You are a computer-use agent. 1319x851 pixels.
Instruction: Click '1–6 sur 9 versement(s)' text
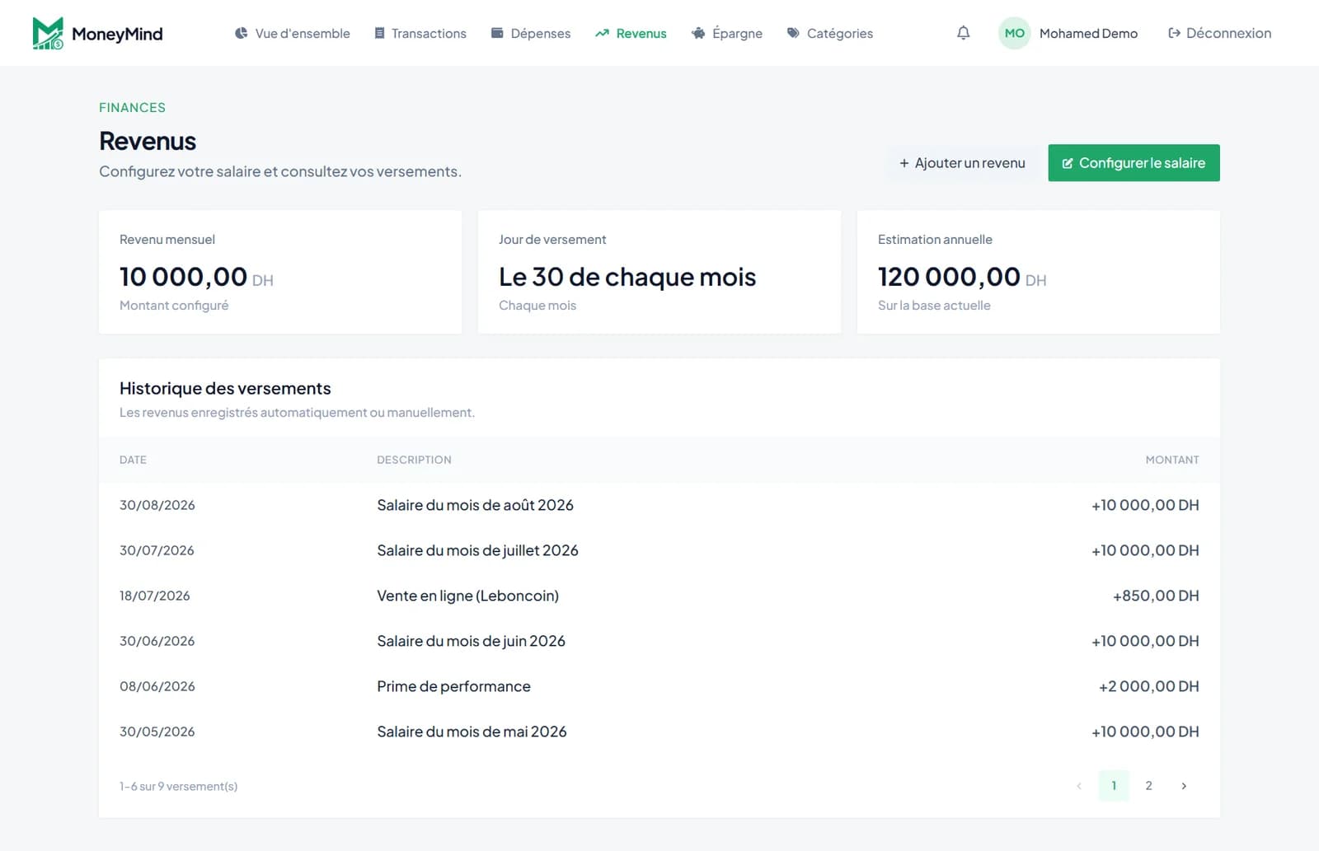178,787
